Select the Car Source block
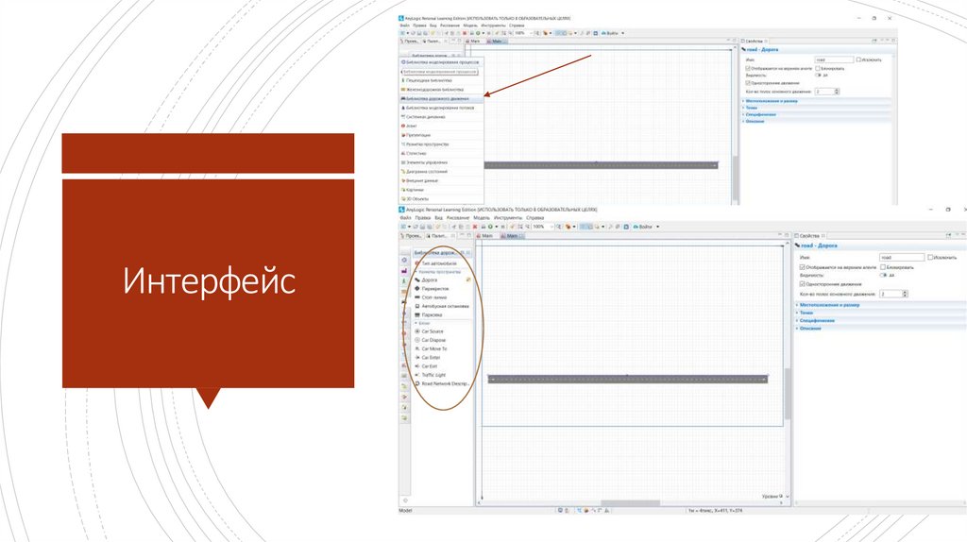 click(x=432, y=331)
